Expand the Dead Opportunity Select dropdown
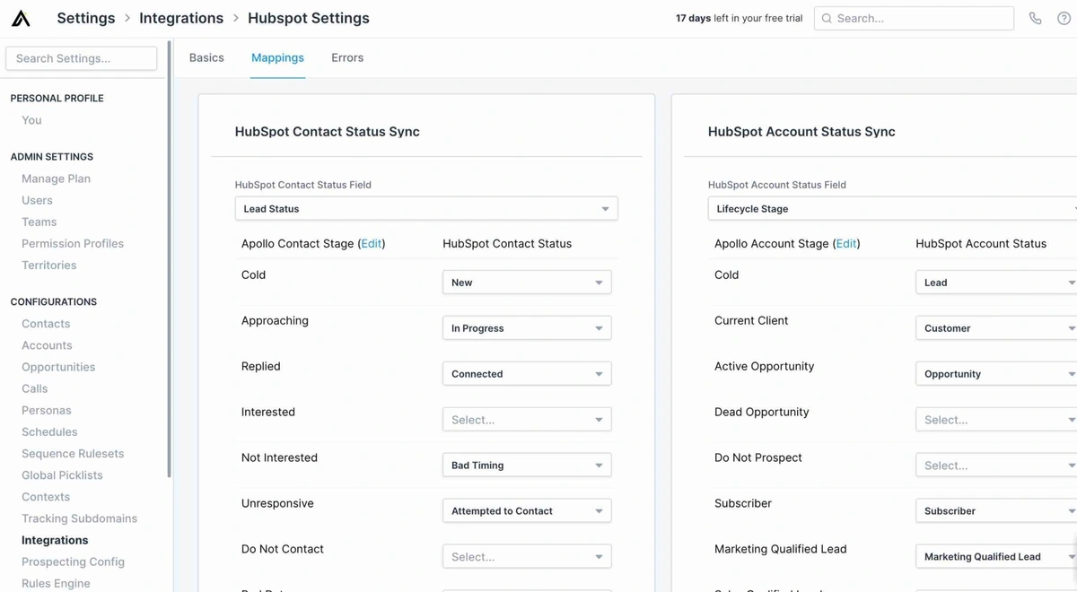The height and width of the screenshot is (592, 1077). (996, 419)
